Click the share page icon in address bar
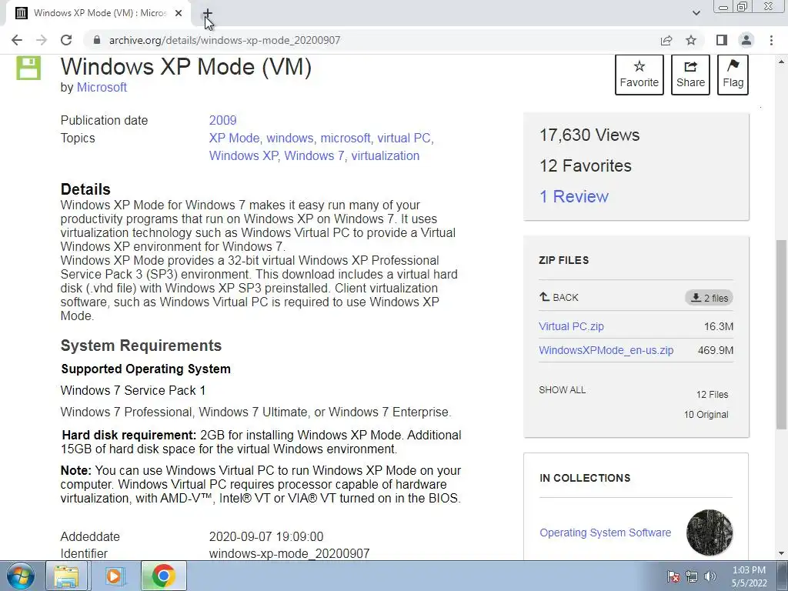 pyautogui.click(x=666, y=40)
